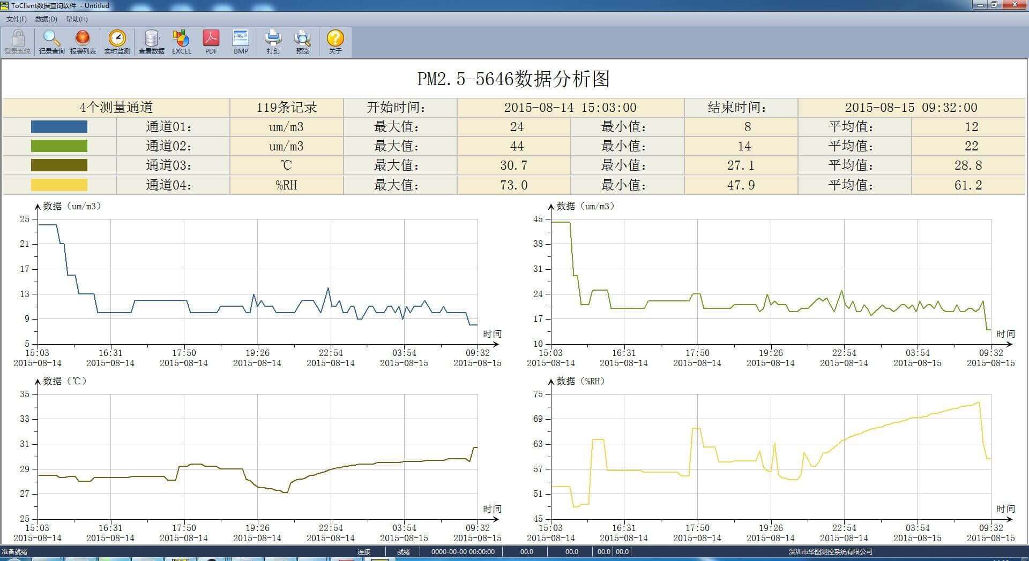Export data using the EXCEL icon
Screen dimensions: 1029x561
pos(181,42)
